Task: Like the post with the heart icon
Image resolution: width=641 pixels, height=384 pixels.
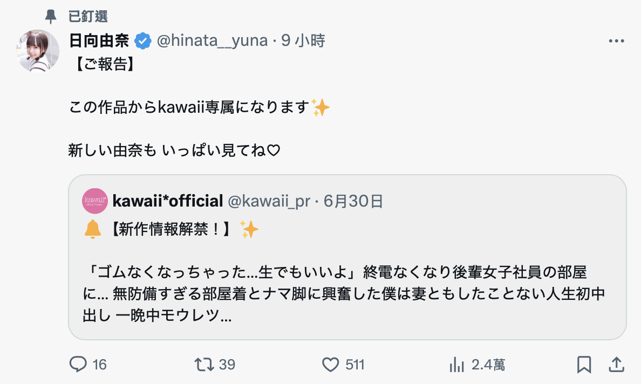Action: tap(330, 365)
